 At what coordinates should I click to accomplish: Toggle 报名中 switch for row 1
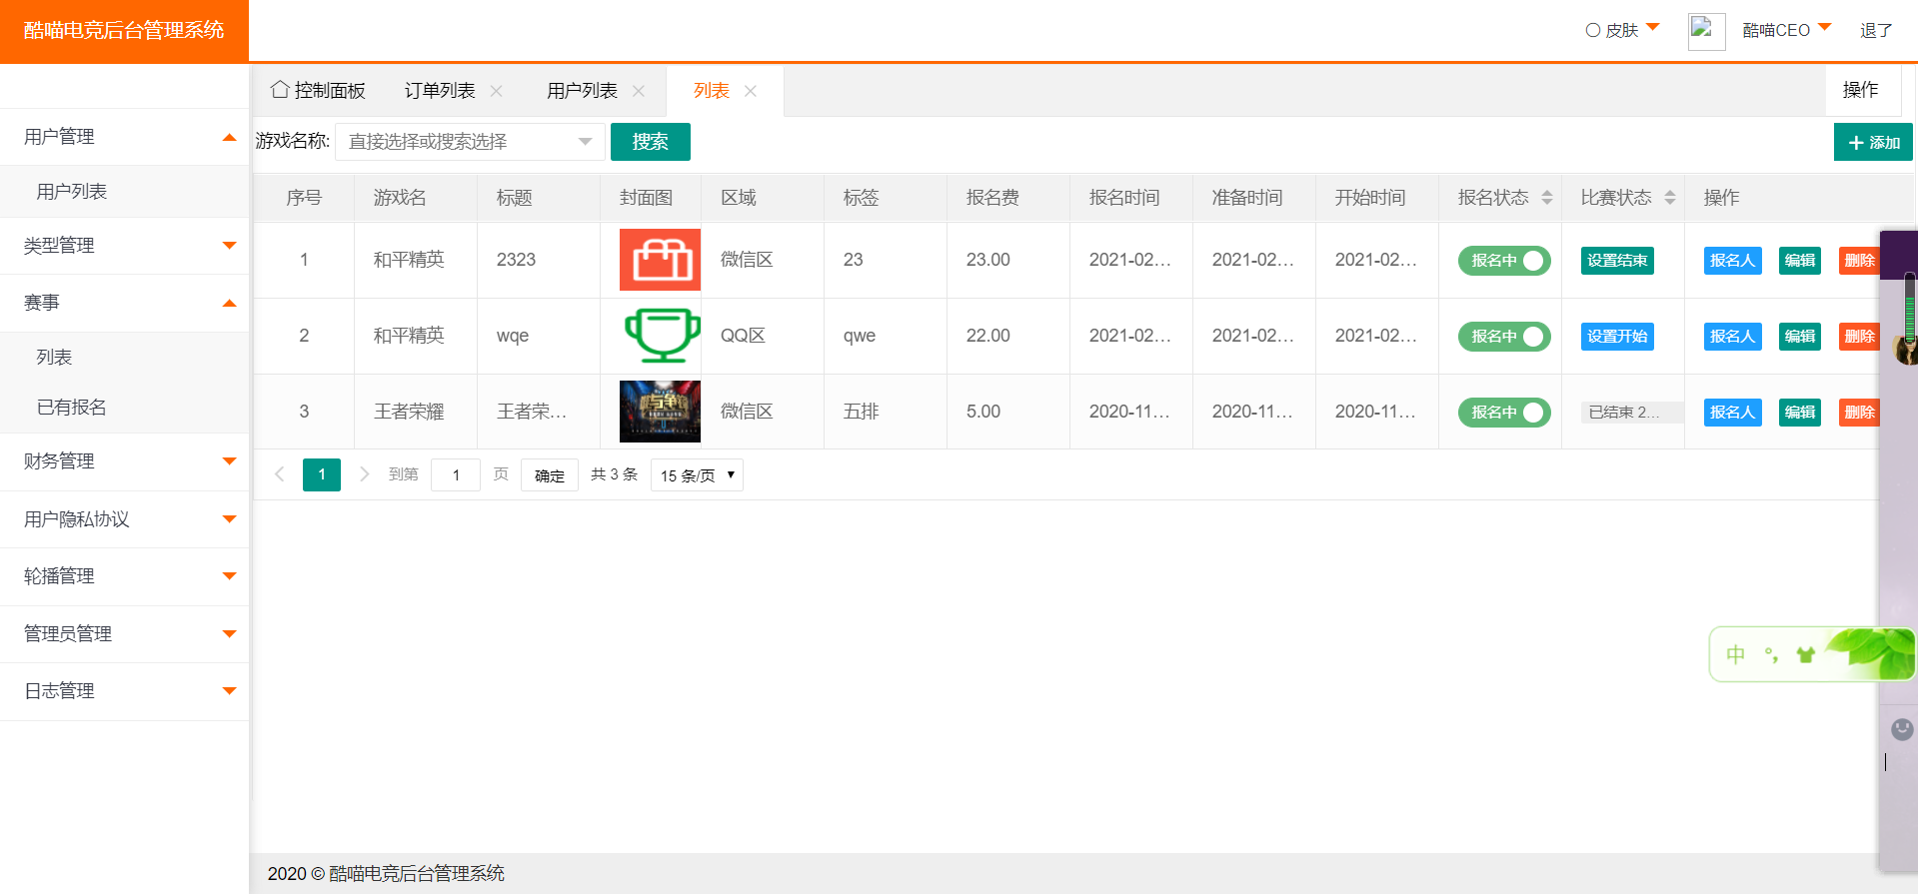tap(1504, 261)
